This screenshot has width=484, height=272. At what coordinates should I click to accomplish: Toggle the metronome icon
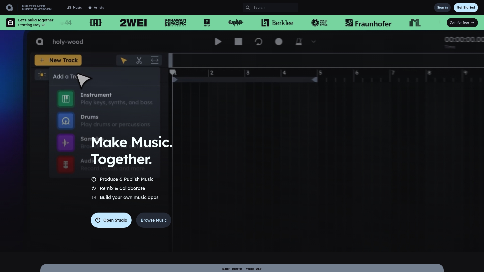299,42
